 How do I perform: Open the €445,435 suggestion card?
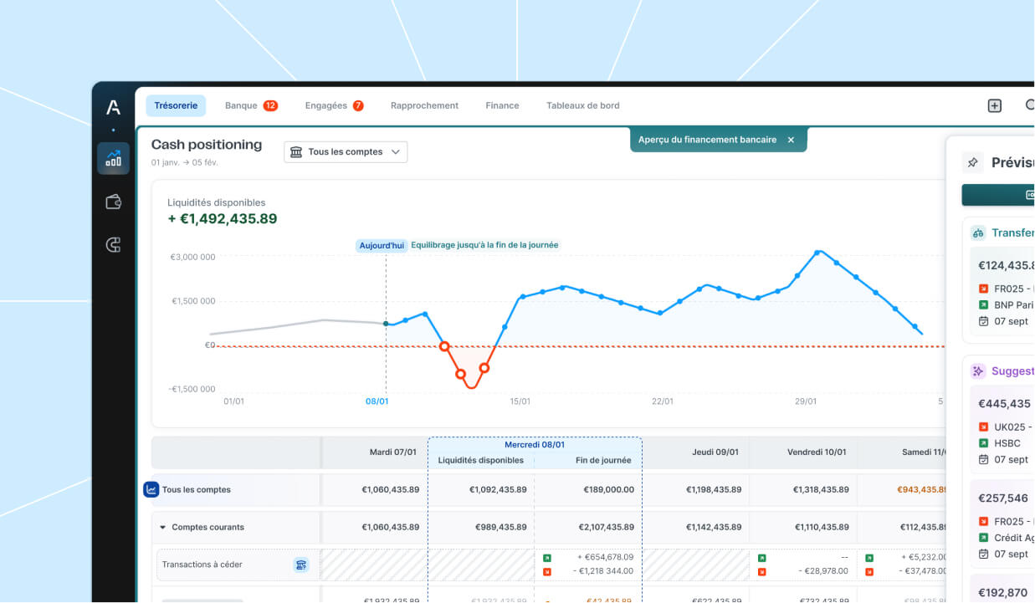click(x=1002, y=431)
